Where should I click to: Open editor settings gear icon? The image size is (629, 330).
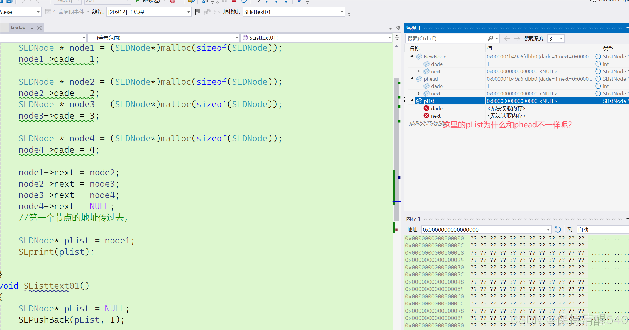(398, 28)
